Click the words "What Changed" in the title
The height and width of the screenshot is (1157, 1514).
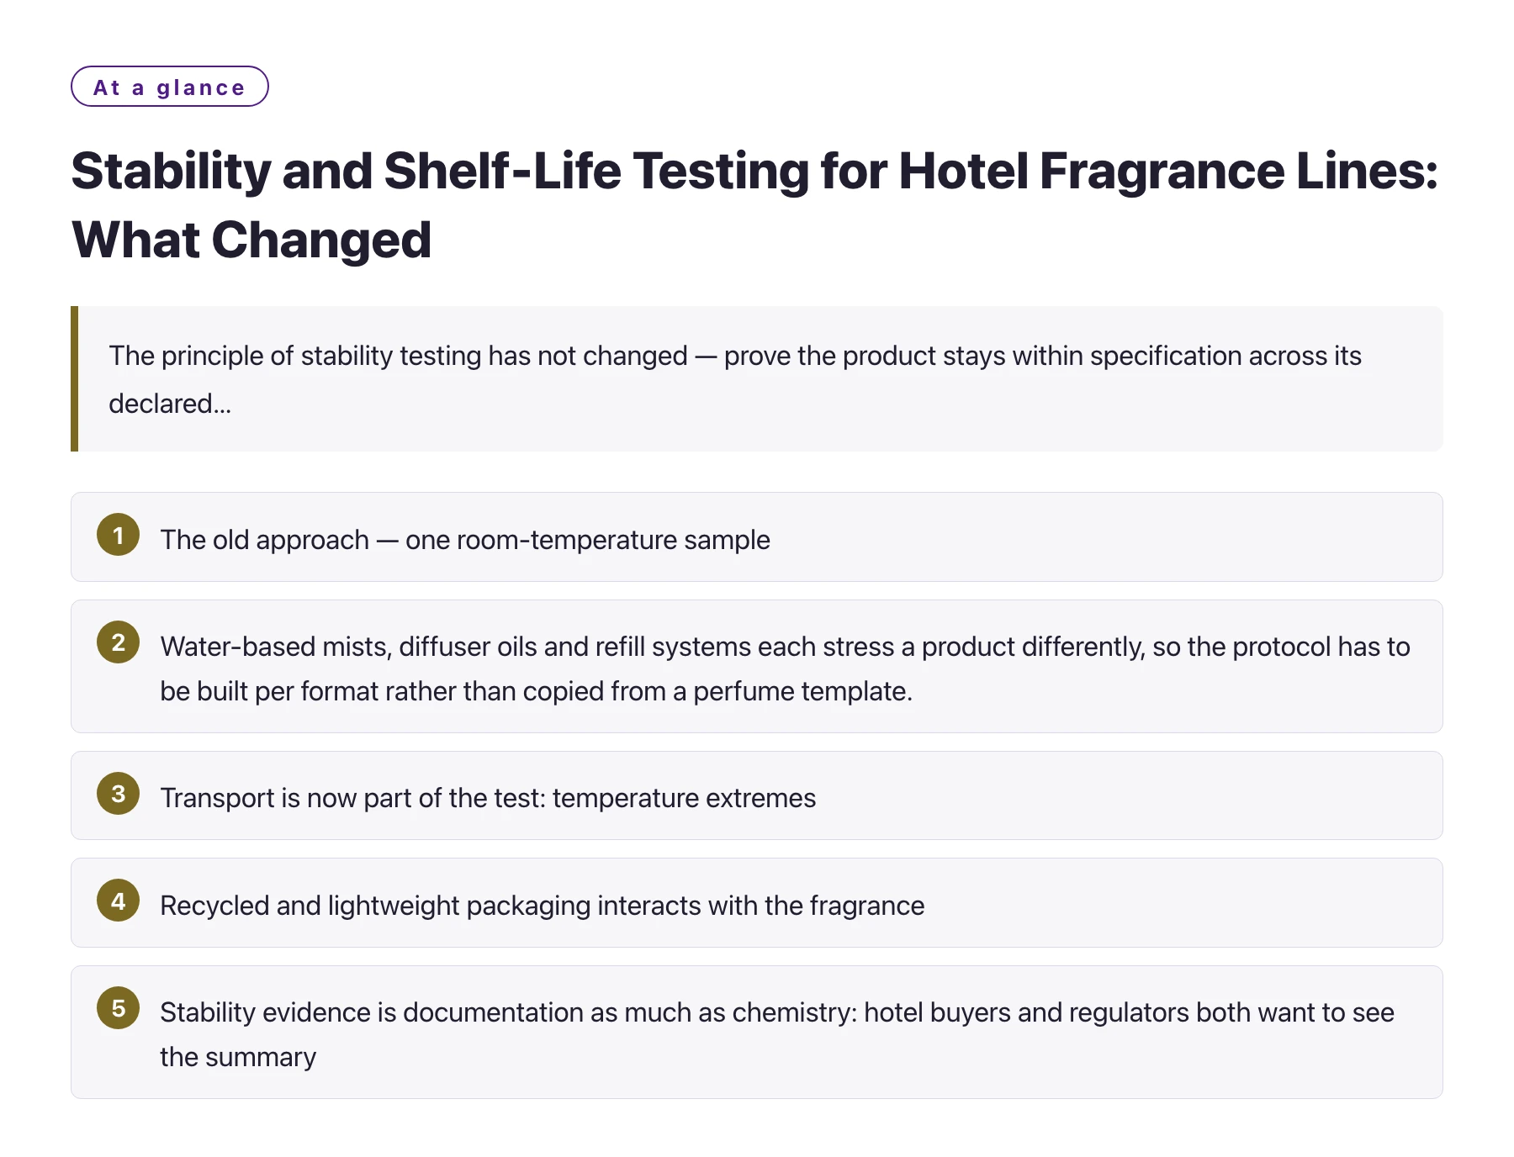[251, 240]
